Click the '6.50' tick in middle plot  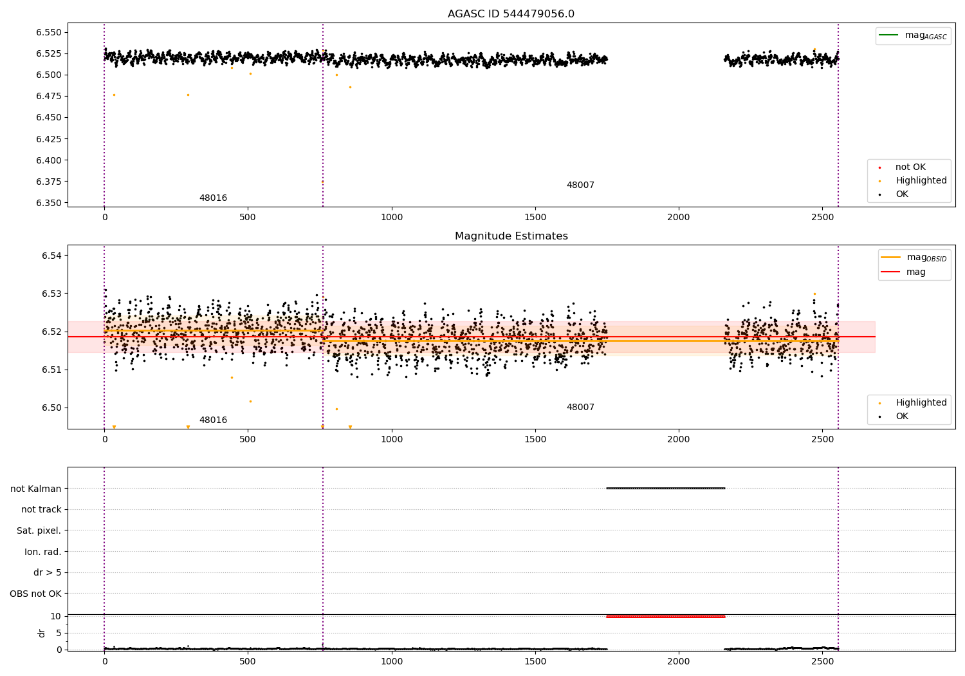tap(51, 408)
